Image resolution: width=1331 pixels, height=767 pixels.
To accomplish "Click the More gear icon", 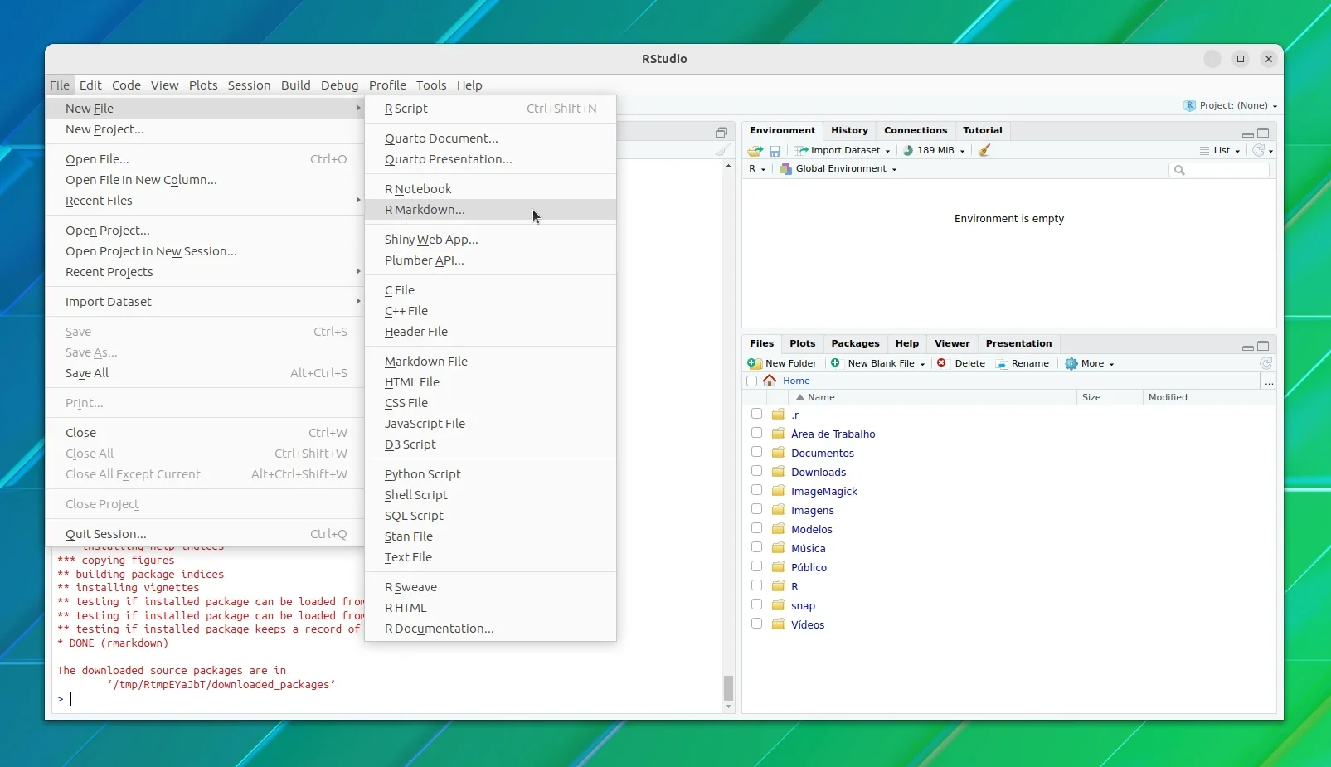I will coord(1071,363).
